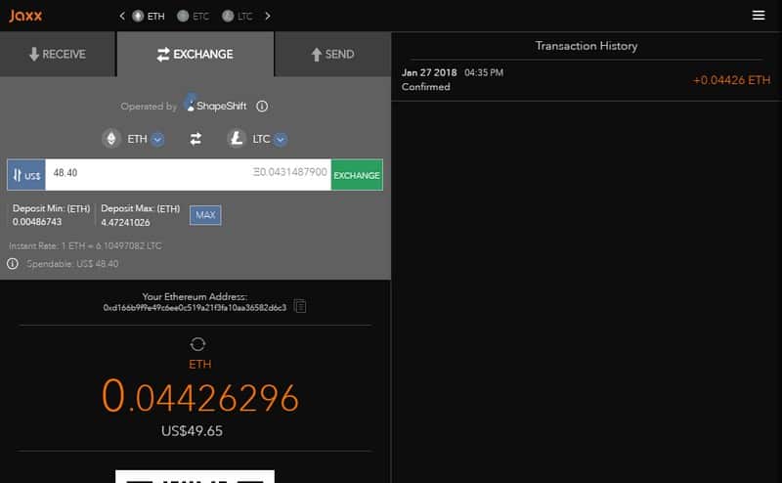Expand the LTC target coin dropdown
The width and height of the screenshot is (782, 483).
pyautogui.click(x=281, y=139)
